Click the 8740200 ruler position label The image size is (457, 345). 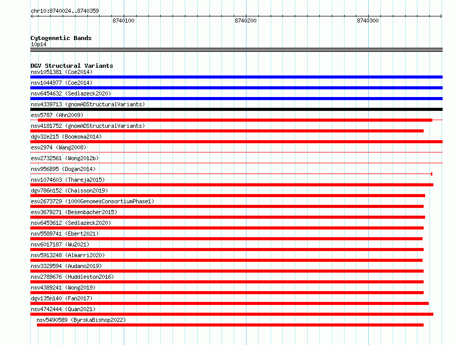click(245, 21)
